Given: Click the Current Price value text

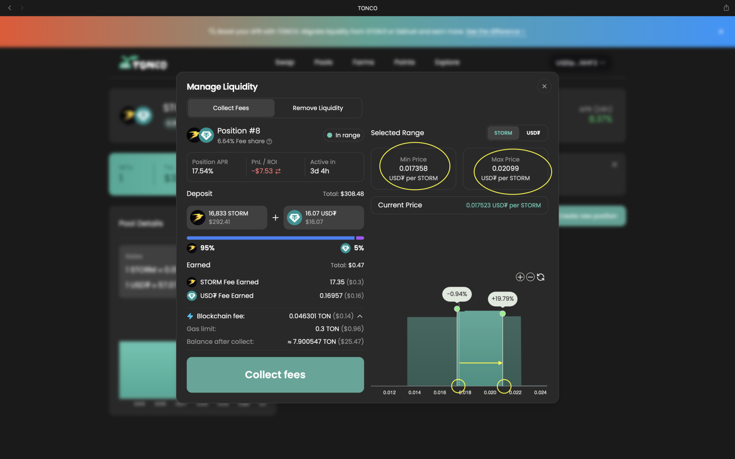Looking at the screenshot, I should [503, 205].
